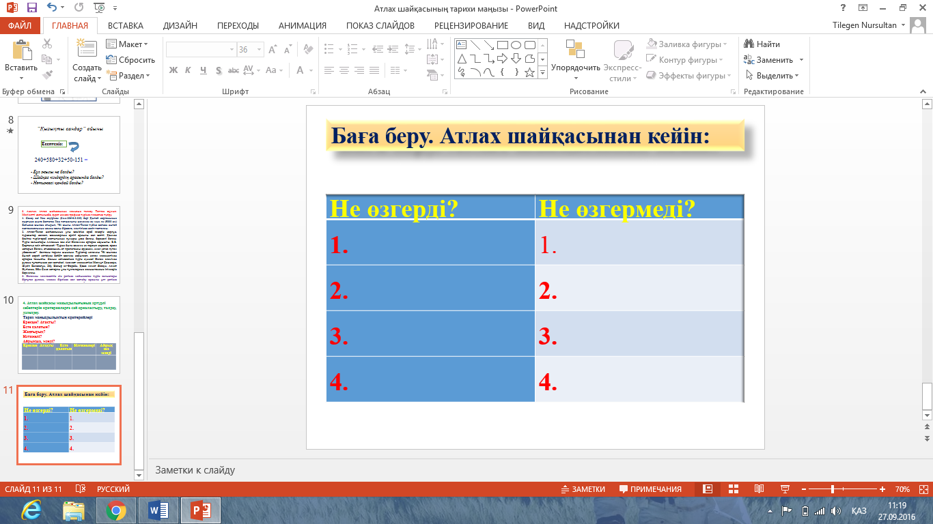Open Reading View from status bar
Viewport: 933px width, 524px height.
(x=759, y=489)
